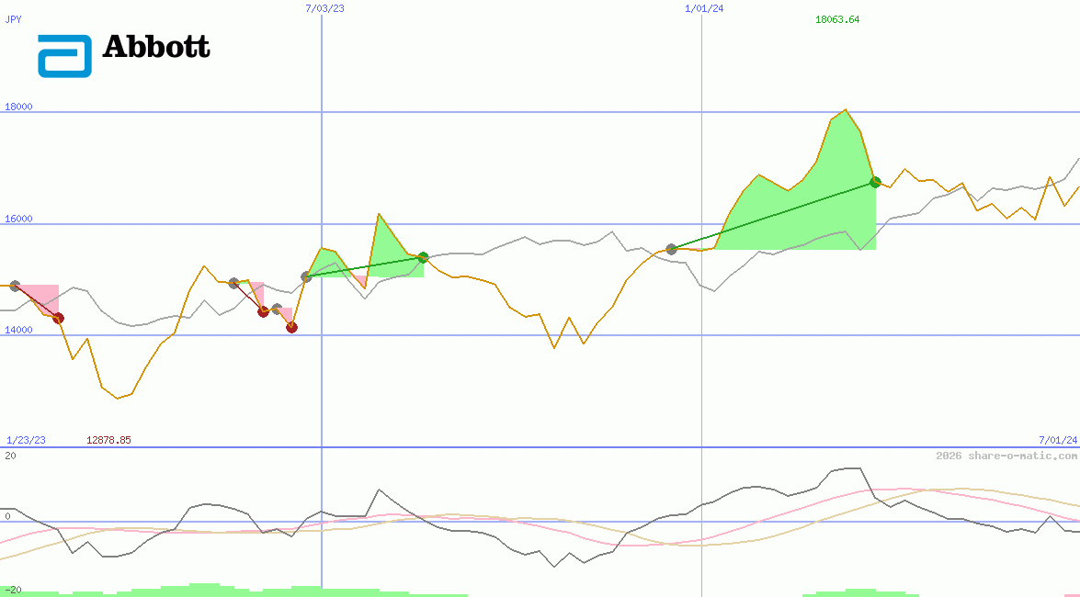Select the green dot ending the first uptrend line
1080x597 pixels.
click(421, 258)
